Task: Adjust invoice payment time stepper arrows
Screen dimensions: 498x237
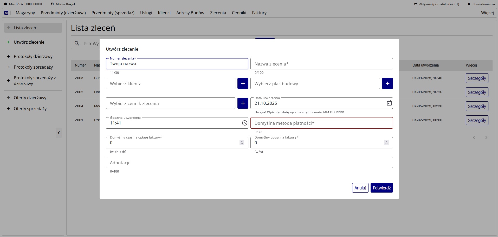Action: 242,143
